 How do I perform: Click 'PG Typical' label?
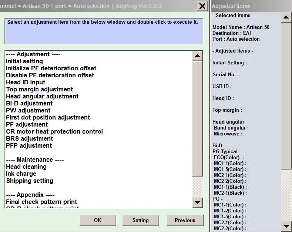pyautogui.click(x=225, y=152)
